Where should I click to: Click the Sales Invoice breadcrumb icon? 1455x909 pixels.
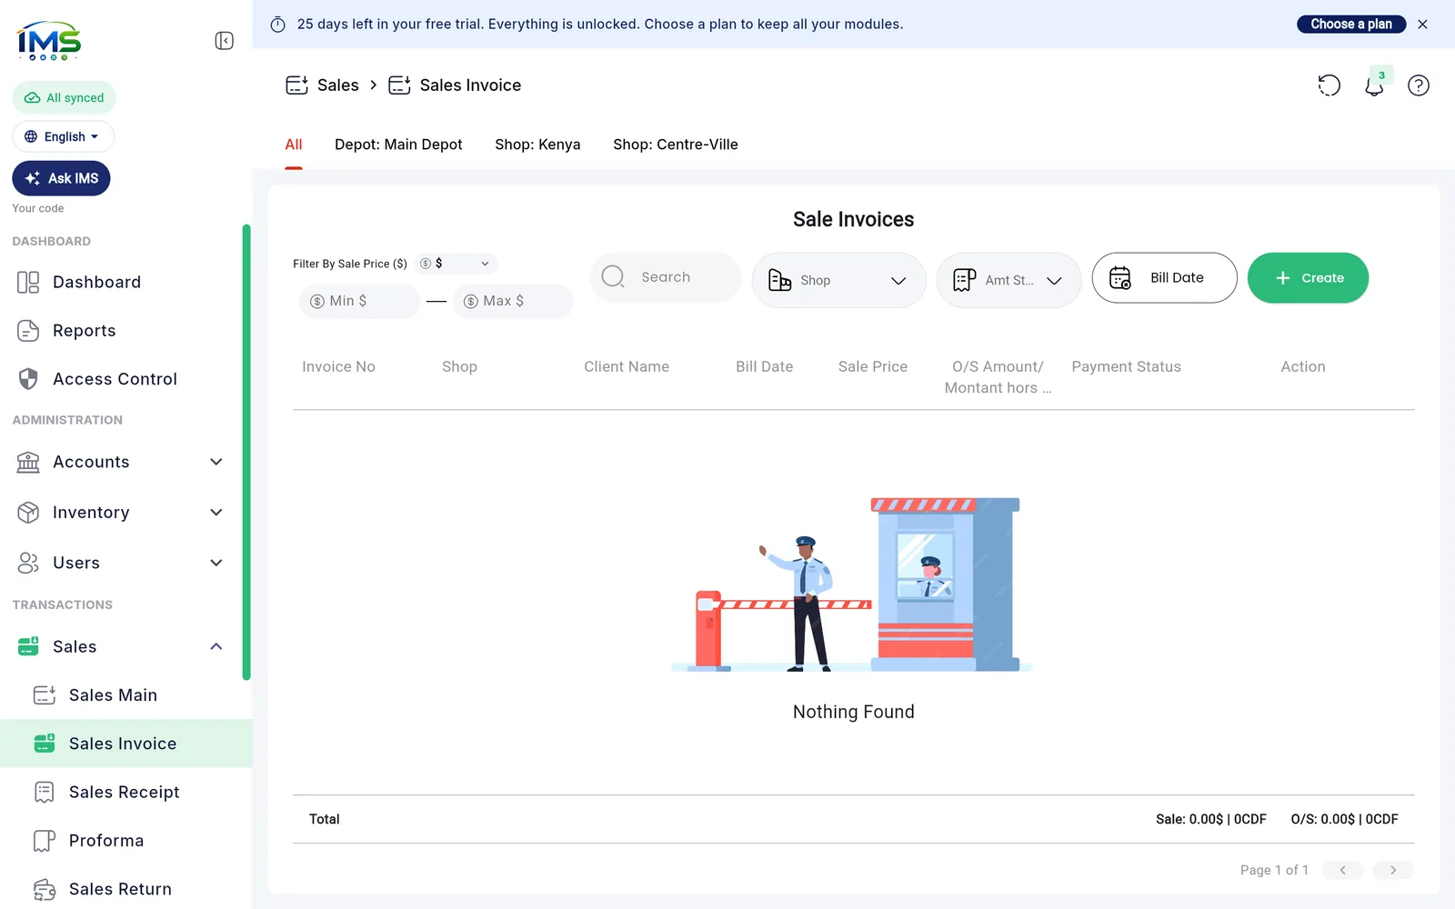pos(400,85)
